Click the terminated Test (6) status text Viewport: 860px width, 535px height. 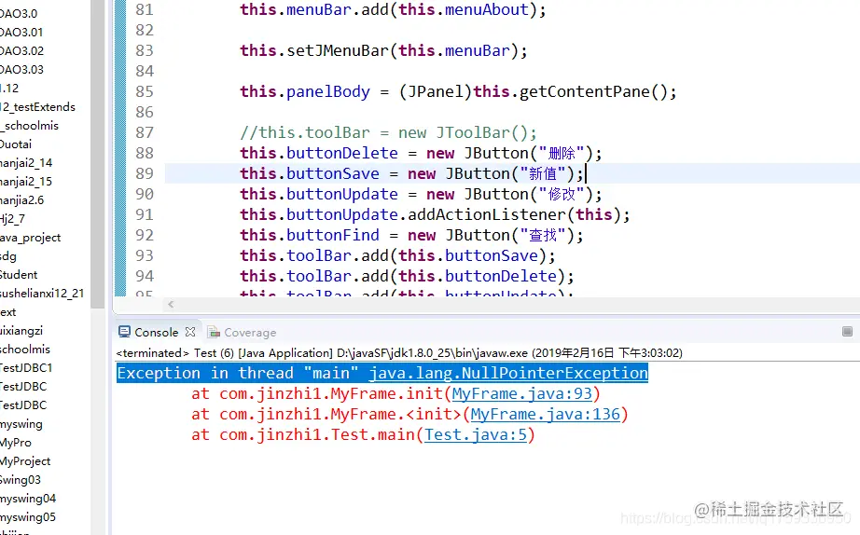pos(399,352)
